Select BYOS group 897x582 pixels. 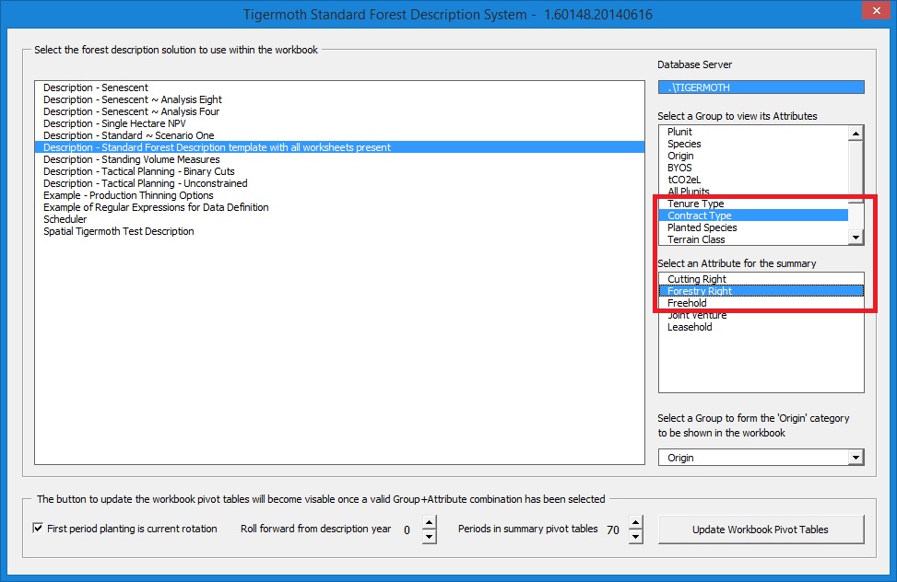753,169
